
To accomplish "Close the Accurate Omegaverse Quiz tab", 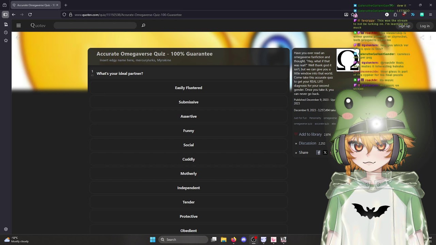I will tap(57, 5).
